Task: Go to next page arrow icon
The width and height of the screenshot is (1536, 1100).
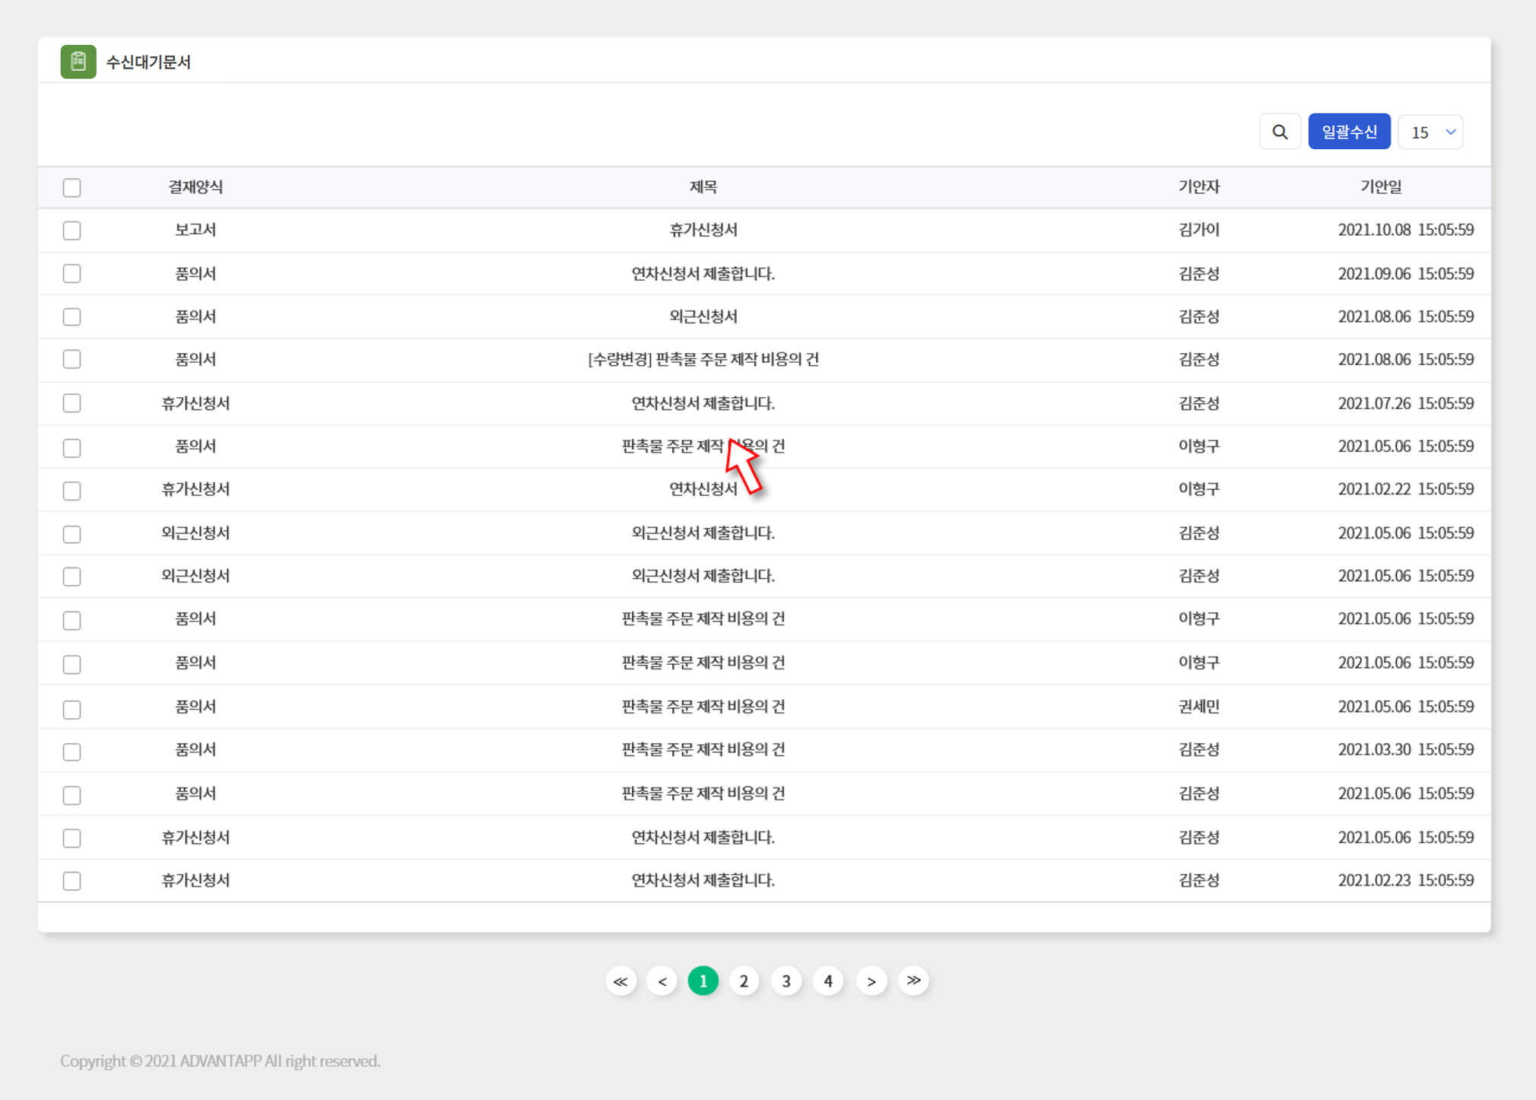Action: tap(871, 981)
